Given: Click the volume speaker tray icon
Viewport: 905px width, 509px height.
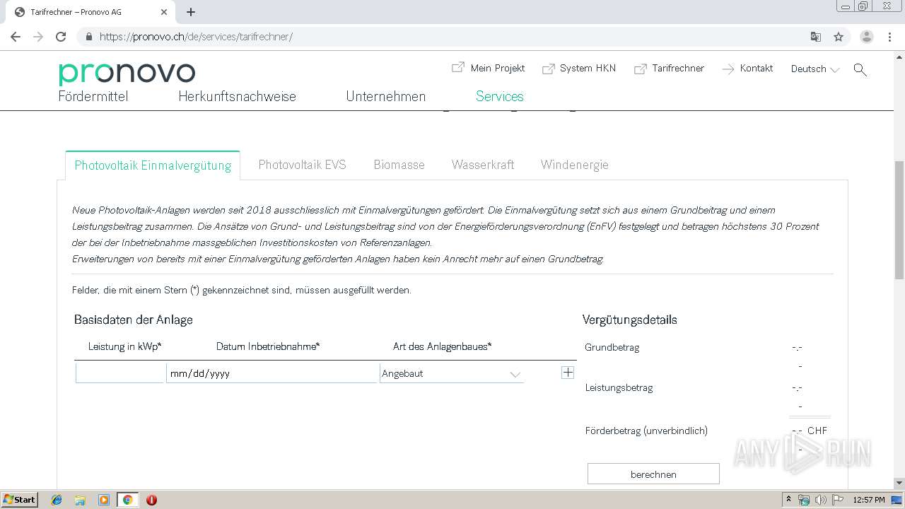Looking at the screenshot, I should [x=821, y=500].
